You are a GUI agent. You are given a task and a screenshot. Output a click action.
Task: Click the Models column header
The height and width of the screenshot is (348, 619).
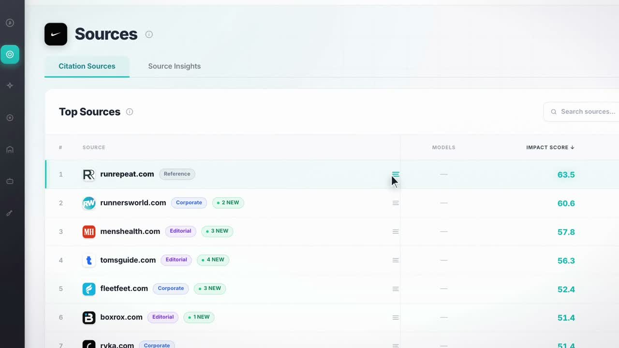point(443,147)
